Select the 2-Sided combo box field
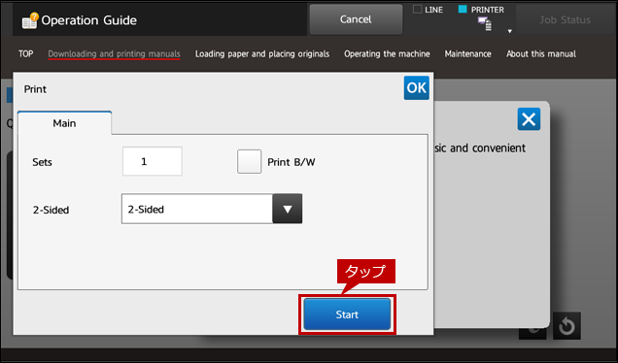The width and height of the screenshot is (618, 363). point(212,209)
